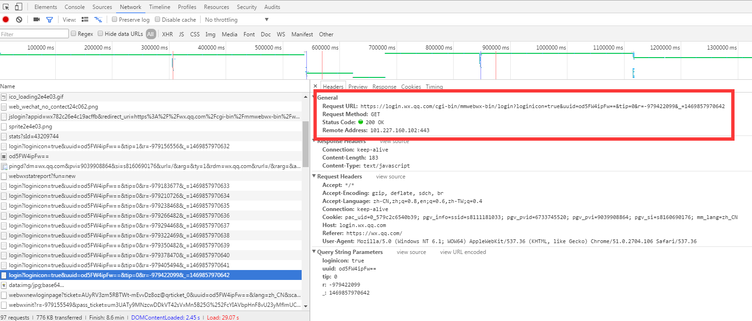Toggle capture screenshots camera icon
This screenshot has height=321, width=752.
pos(36,19)
